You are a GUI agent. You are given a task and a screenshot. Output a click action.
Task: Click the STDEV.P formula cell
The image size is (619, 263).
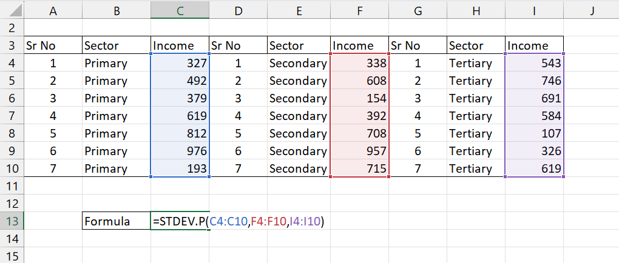(180, 222)
